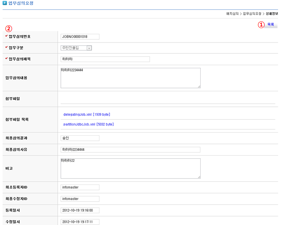The width and height of the screenshot is (281, 225).
Task: Navigate to 업무심의요청 in the breadcrumb
Action: coord(252,14)
